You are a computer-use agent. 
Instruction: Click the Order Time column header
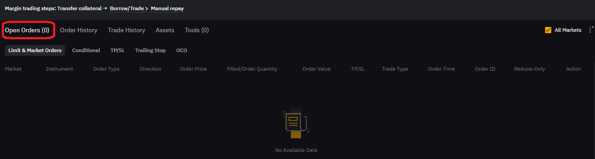click(441, 69)
